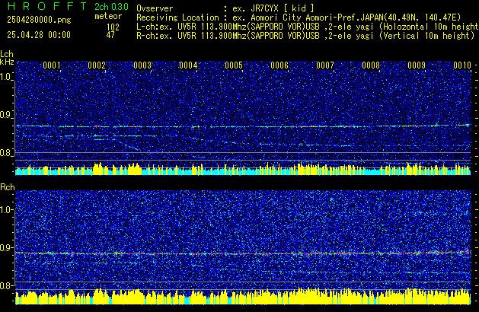Click the meteor count 102
Image resolution: width=479 pixels, height=312 pixels.
click(x=113, y=27)
